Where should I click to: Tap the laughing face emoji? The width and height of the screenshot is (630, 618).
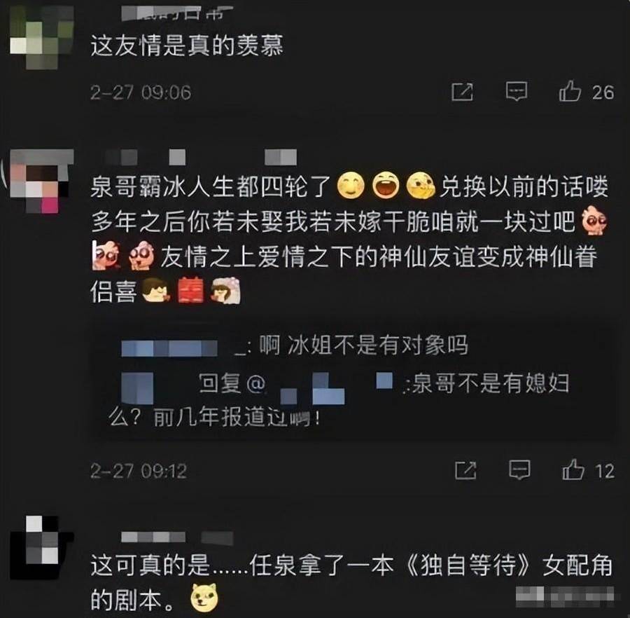(386, 186)
